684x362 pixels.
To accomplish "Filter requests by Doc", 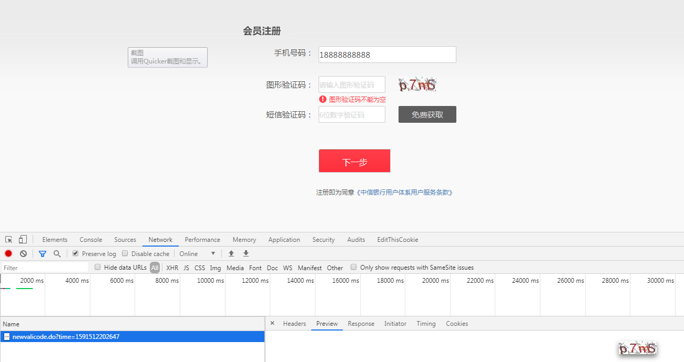I will tap(272, 268).
